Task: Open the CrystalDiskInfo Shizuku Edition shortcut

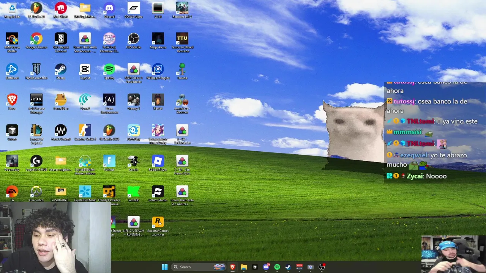Action: (85, 165)
